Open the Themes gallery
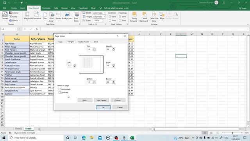Screen dimensions: 250x141 pos(5,16)
